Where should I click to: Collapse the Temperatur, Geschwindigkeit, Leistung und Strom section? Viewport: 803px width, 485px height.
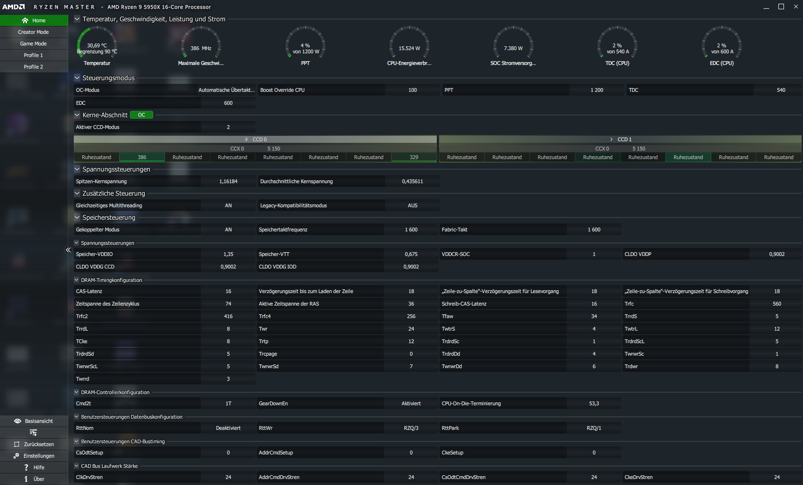[77, 19]
